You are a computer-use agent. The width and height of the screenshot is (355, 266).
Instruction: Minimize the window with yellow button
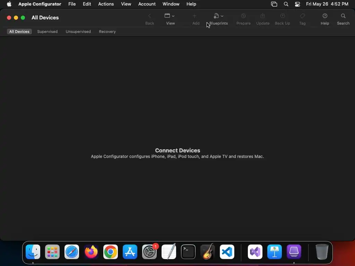pos(16,18)
